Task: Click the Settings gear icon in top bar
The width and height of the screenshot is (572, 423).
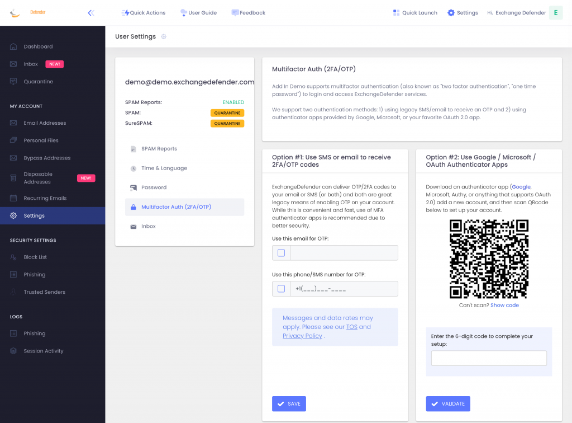Action: [451, 13]
